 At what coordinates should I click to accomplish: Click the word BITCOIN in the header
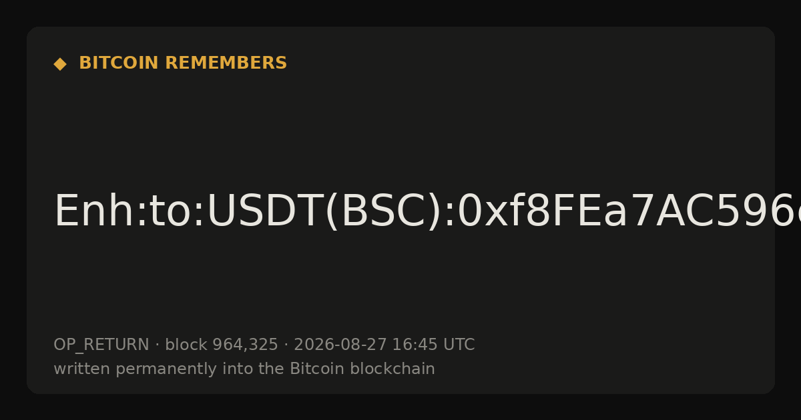click(119, 63)
